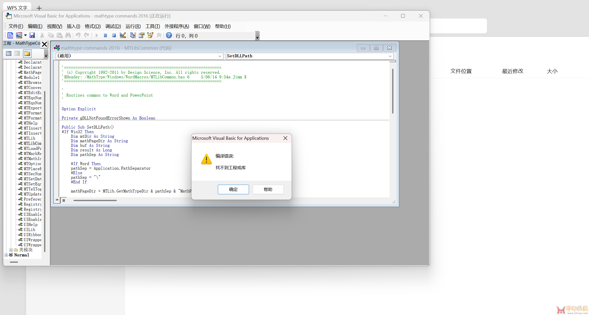Save the project with the floppy disk icon
589x315 pixels.
(x=32, y=36)
